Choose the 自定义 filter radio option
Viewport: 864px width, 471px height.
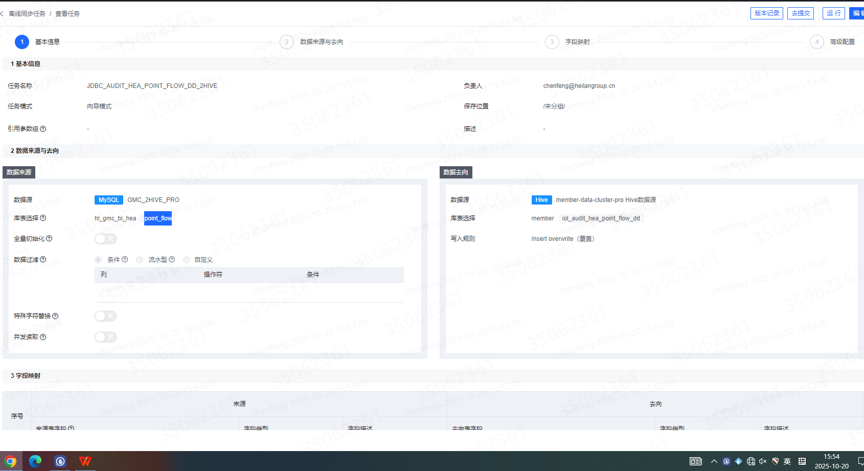(187, 260)
